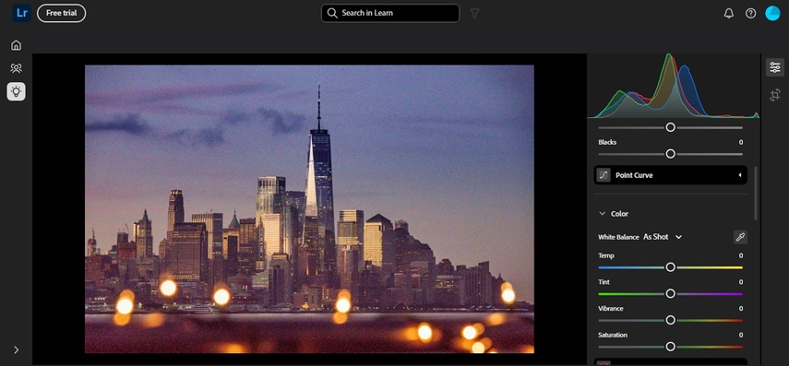Go to Home in left sidebar

pyautogui.click(x=16, y=45)
